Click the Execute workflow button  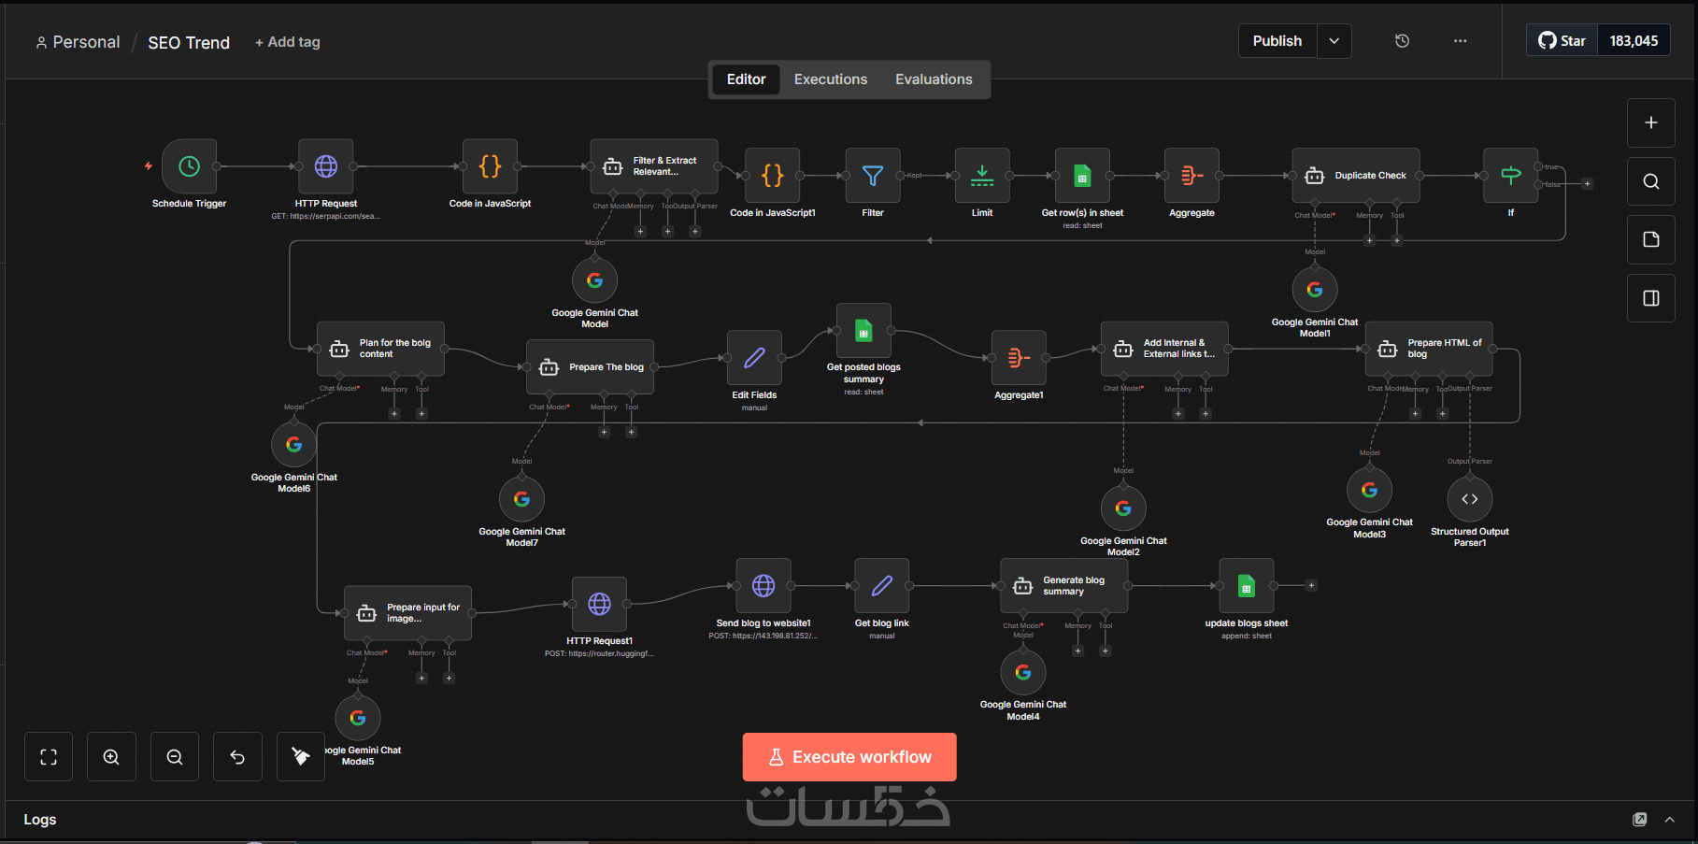pos(849,757)
